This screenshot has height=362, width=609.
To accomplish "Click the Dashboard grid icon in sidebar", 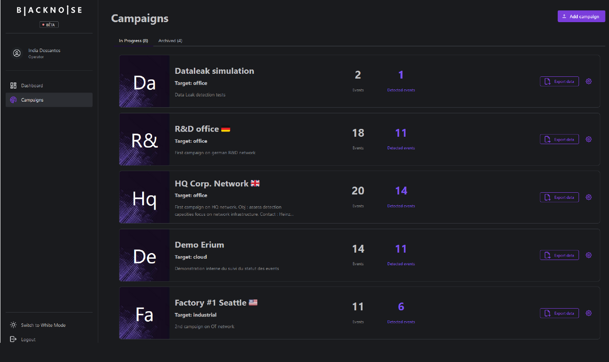I will coord(13,86).
